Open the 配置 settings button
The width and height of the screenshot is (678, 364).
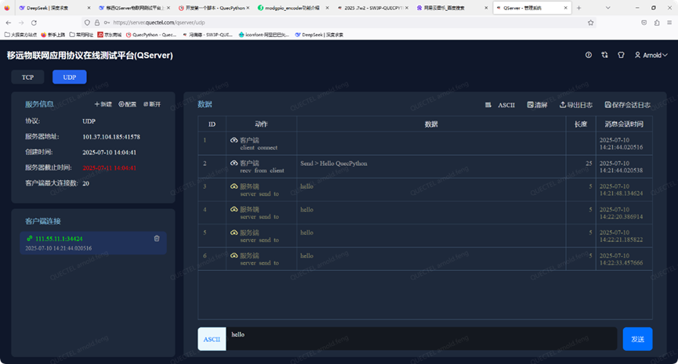tap(128, 104)
